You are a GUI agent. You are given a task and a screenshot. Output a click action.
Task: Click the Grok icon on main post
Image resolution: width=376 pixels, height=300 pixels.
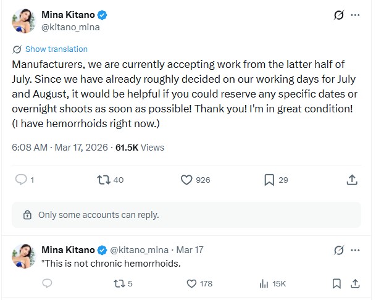(338, 15)
